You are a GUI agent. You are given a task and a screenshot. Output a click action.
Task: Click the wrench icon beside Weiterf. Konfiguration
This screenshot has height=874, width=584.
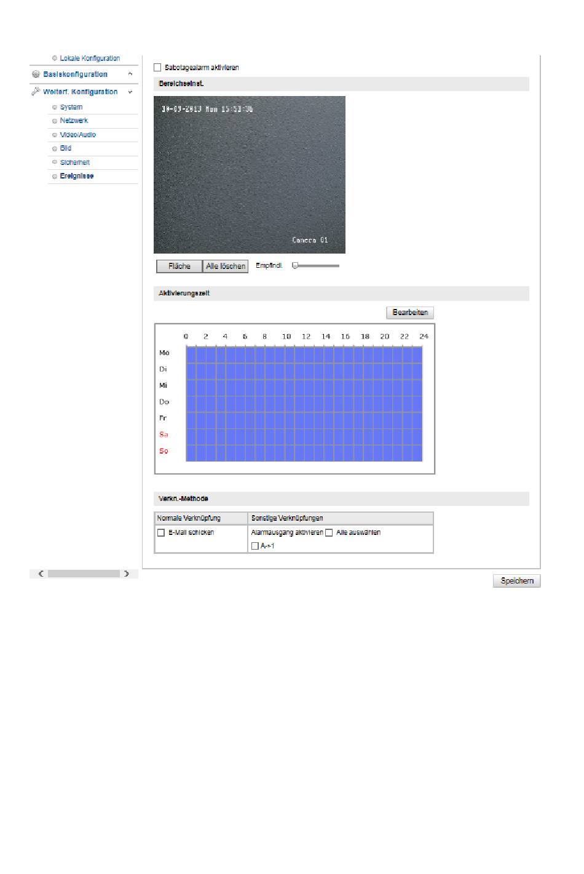[x=36, y=92]
